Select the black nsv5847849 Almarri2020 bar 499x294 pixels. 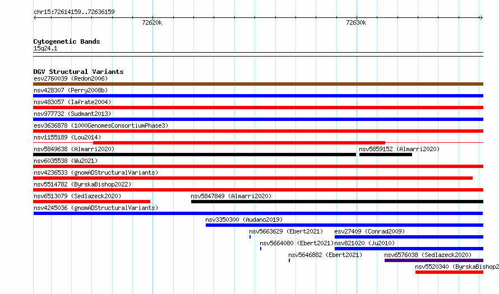click(x=338, y=202)
